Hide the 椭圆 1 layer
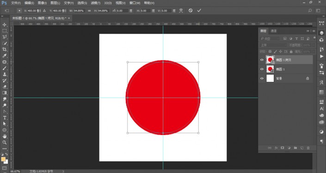 point(262,69)
